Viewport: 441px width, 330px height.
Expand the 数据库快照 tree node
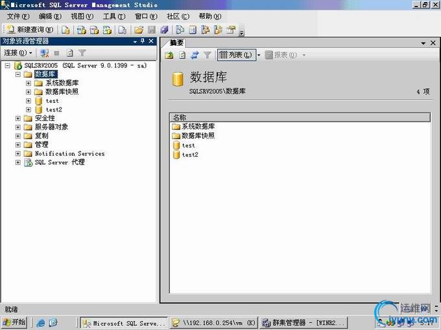29,92
